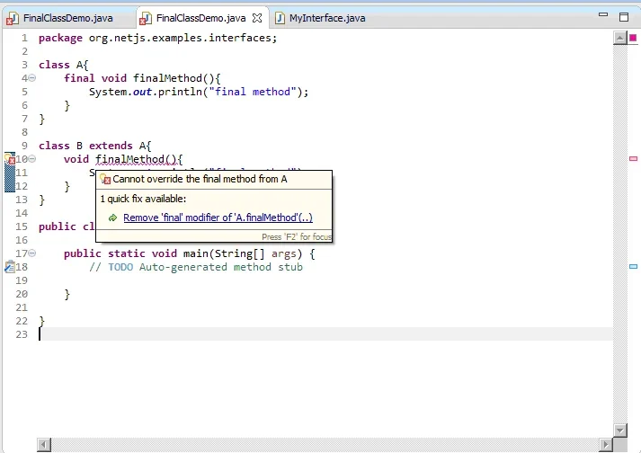Click the vertical scrollbar up arrow
Screen dimensions: 641x453
[620, 38]
